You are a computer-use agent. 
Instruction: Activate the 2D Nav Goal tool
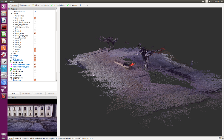[x=72, y=5]
